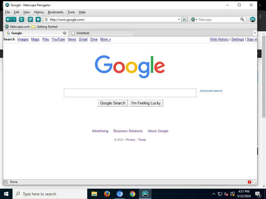Screen dimensions: 266x199
Task: Expand the More » link
Action: pyautogui.click(x=105, y=39)
